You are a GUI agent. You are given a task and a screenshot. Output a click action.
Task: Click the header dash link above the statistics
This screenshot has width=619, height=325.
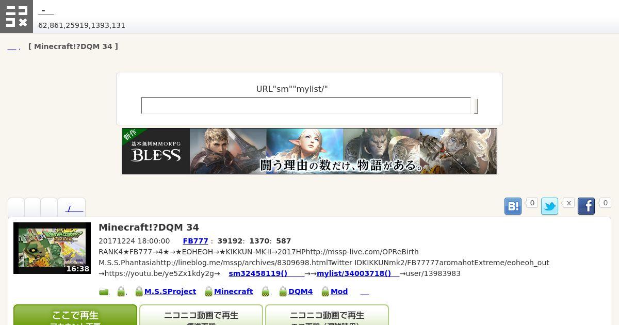click(46, 10)
